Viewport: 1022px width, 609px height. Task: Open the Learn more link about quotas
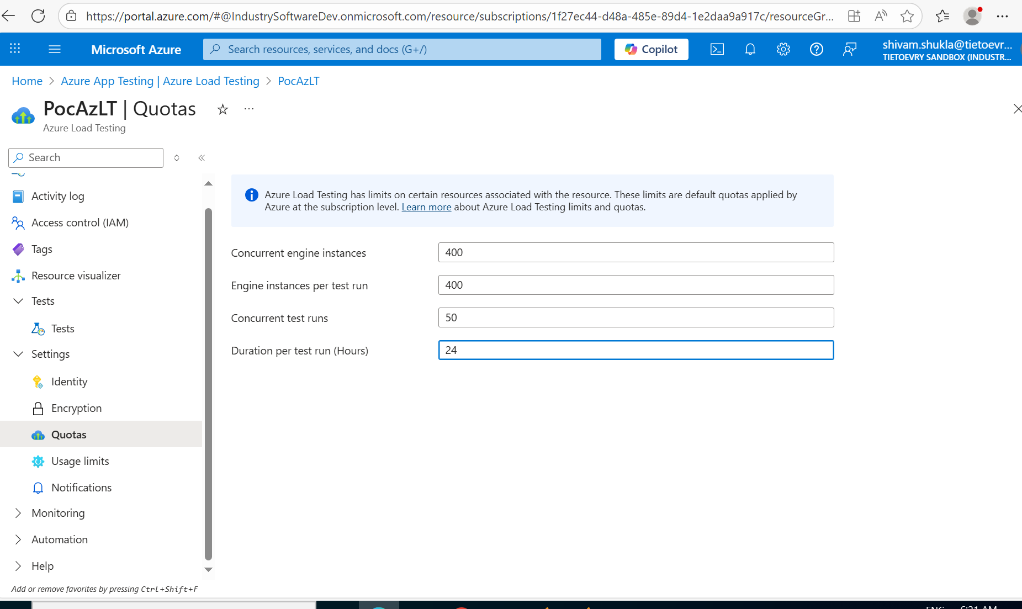click(426, 207)
